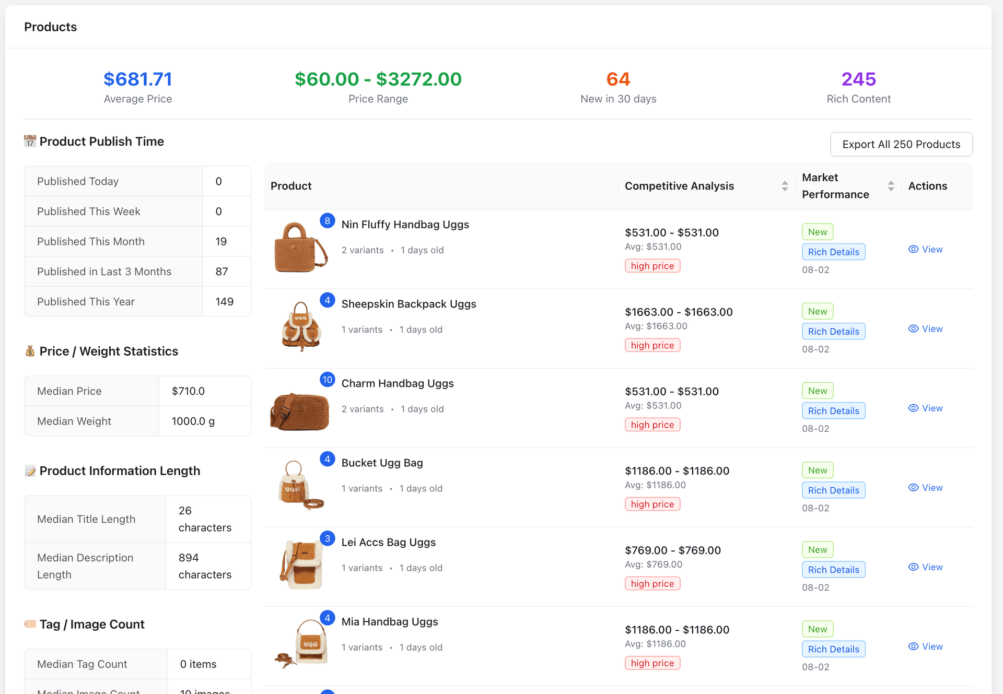
Task: Click the Lei Accs Bag Uggs title
Action: click(388, 542)
